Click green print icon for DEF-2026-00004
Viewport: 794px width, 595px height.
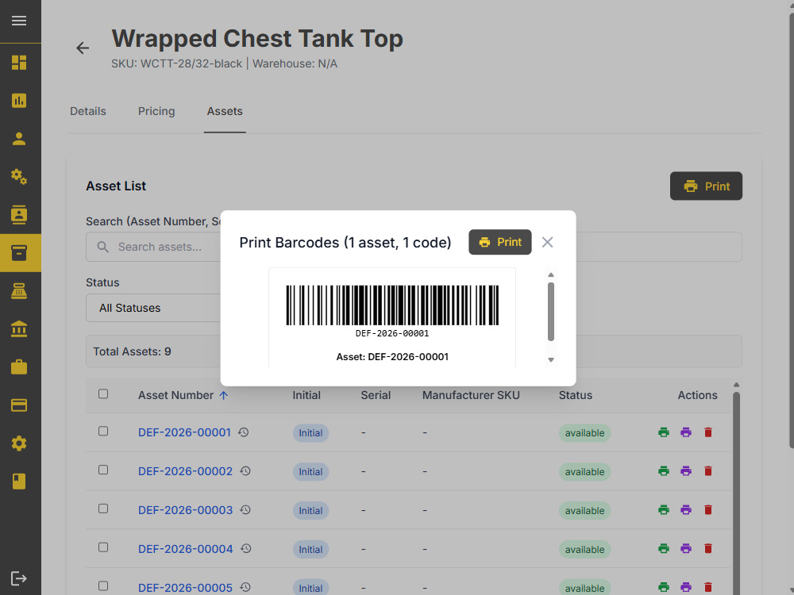[x=663, y=548]
